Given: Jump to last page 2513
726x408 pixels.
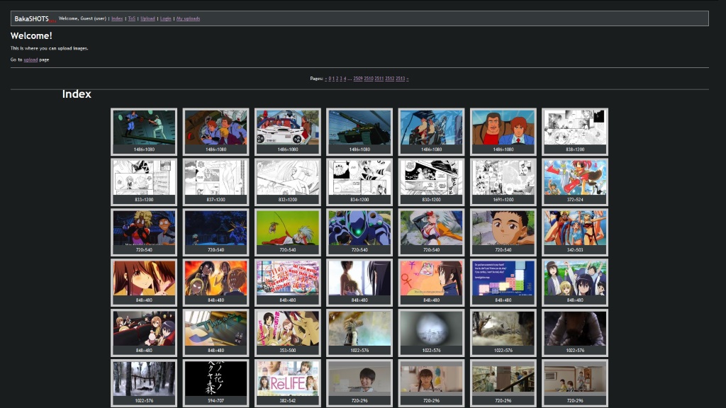Looking at the screenshot, I should click(400, 79).
